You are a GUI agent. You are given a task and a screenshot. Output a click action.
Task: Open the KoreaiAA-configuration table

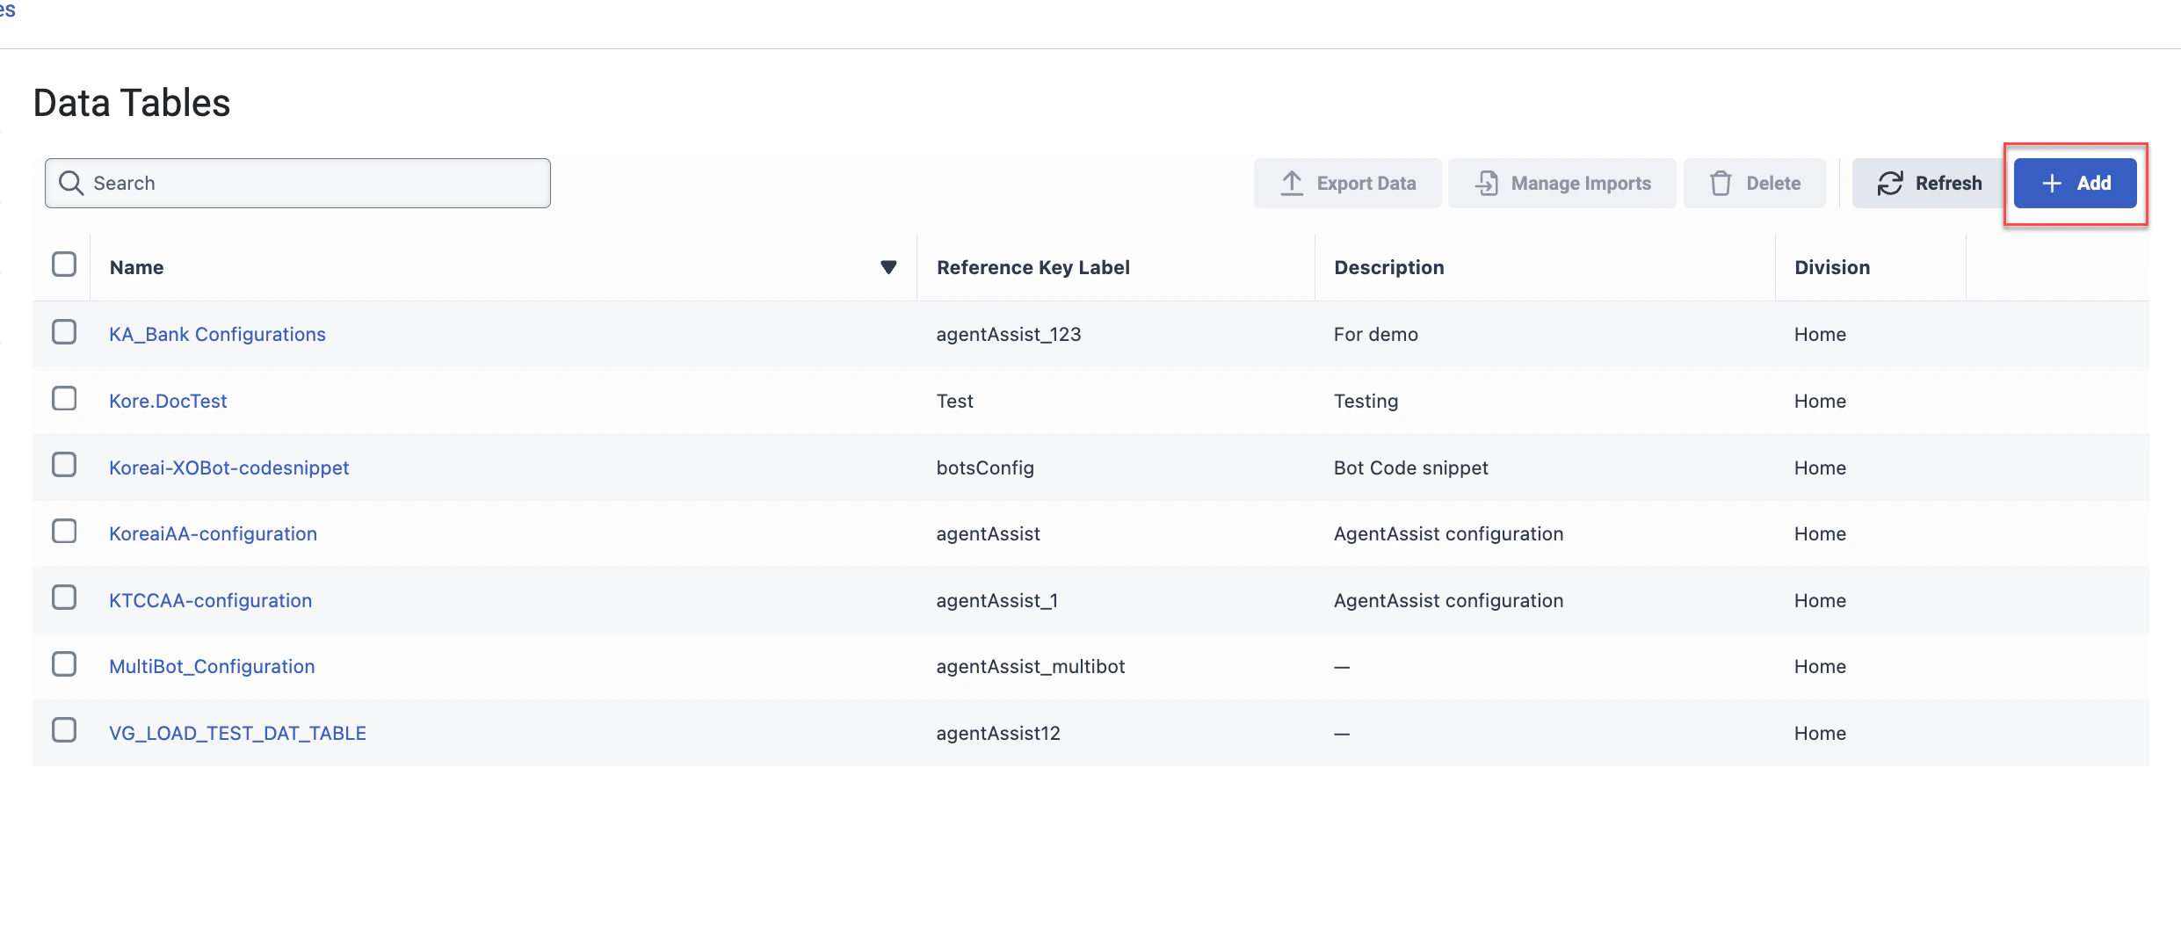click(x=213, y=533)
